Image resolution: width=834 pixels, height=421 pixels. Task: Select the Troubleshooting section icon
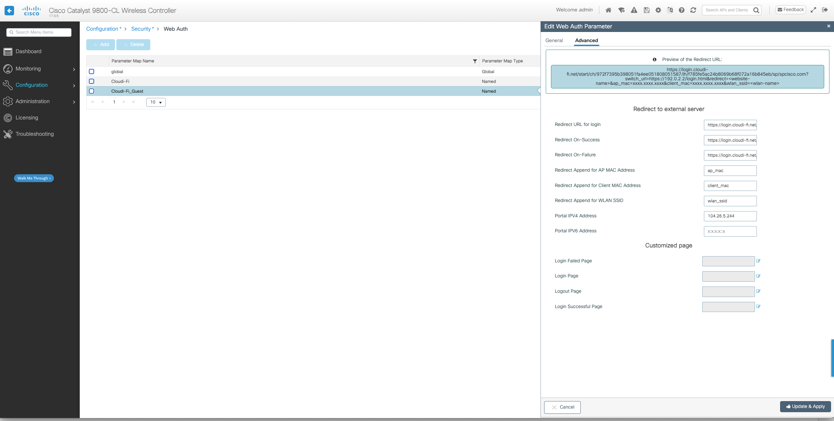[x=8, y=134]
